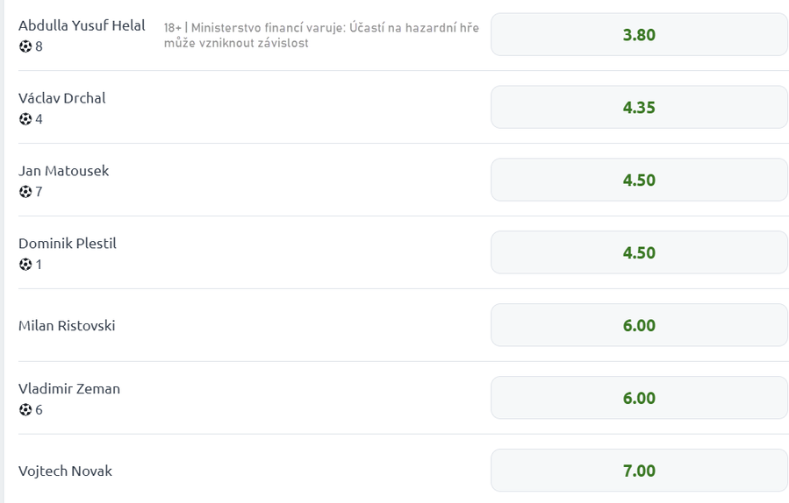Pick Milan Ristovski odds 6.00

click(639, 326)
